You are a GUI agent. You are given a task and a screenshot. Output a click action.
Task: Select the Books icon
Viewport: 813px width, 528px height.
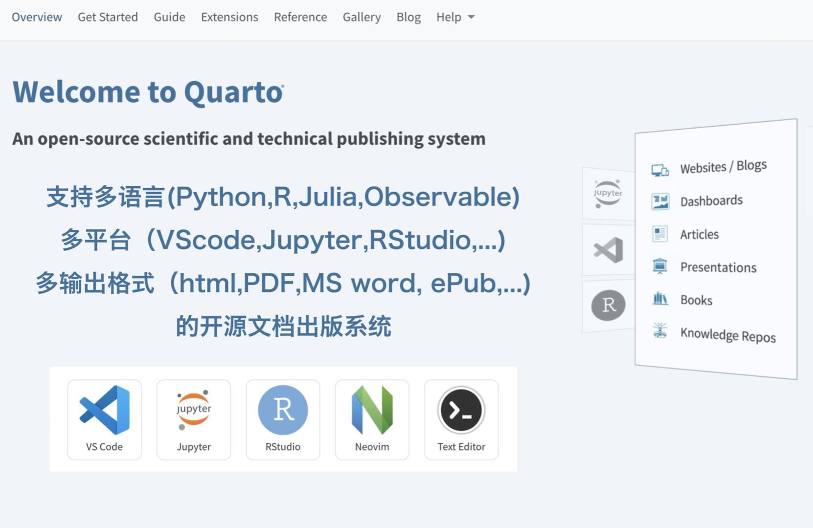(x=660, y=299)
